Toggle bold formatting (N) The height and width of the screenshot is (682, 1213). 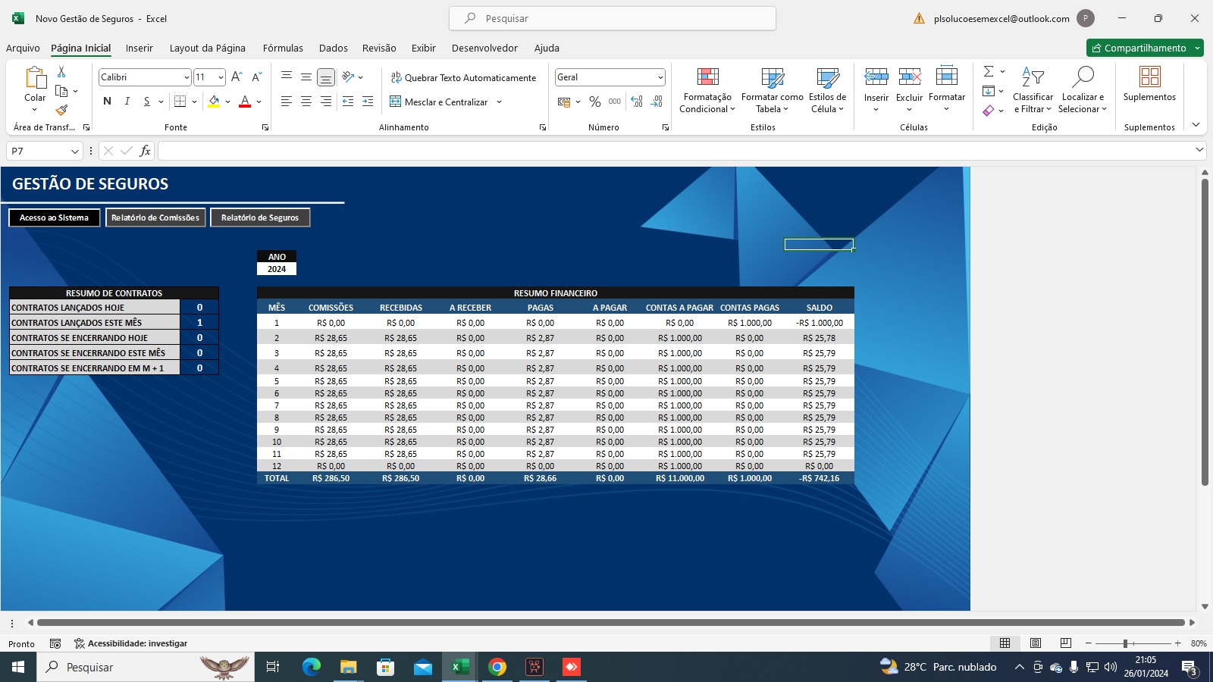107,102
